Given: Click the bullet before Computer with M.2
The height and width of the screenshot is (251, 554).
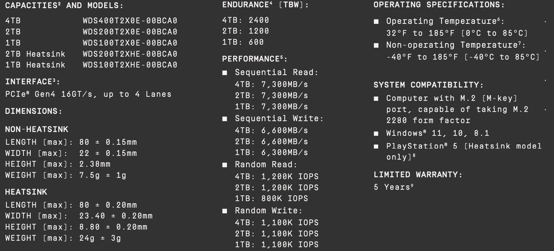Looking at the screenshot, I should [x=376, y=98].
